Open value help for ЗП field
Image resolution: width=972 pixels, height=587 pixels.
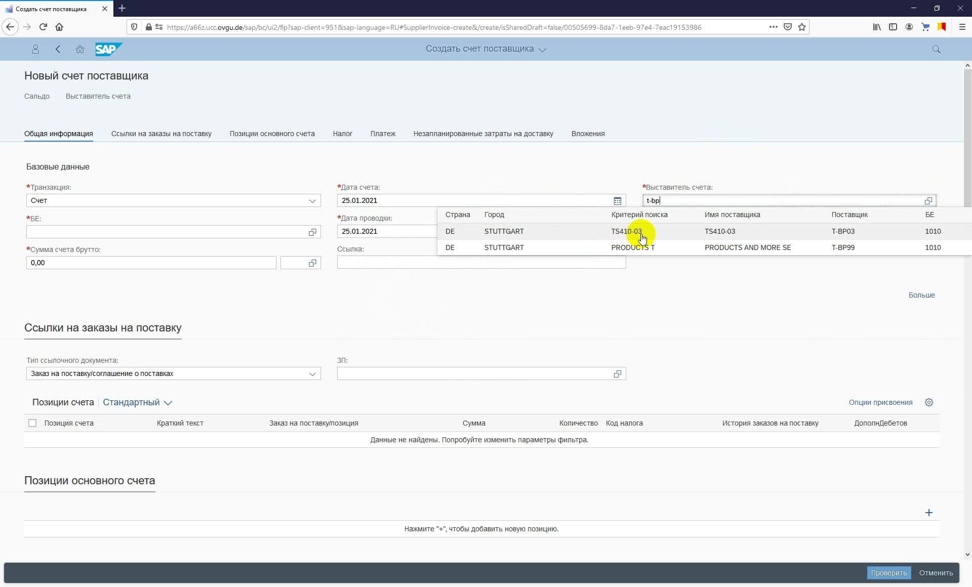[x=617, y=374]
